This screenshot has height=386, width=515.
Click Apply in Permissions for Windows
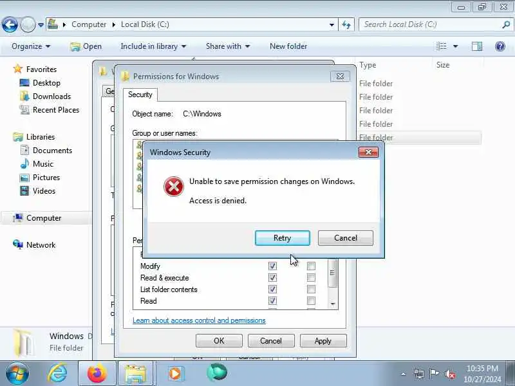click(x=323, y=341)
